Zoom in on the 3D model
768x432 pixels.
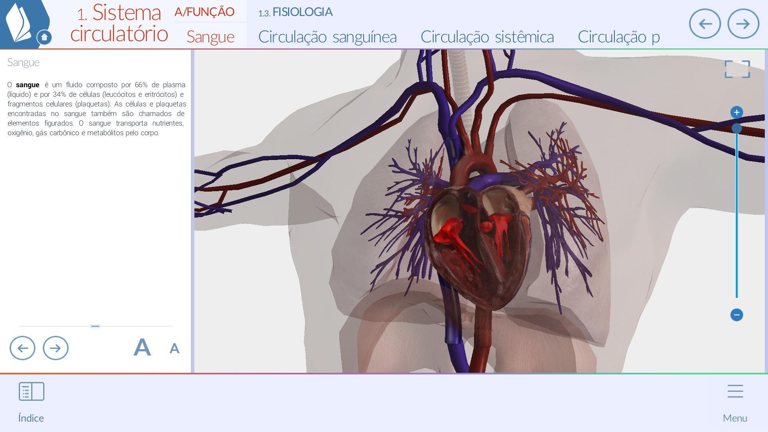(737, 112)
